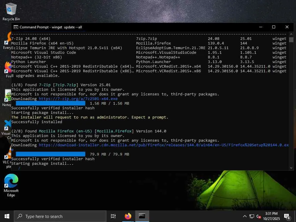Screen dimensions: 296x222
Task: Open the Recycle Bin desktop icon
Action: pyautogui.click(x=11, y=12)
